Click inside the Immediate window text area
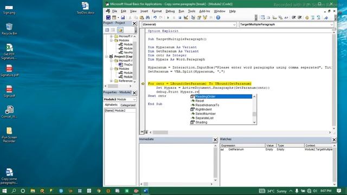Image resolution: width=347 pixels, height=195 pixels. pos(176,162)
